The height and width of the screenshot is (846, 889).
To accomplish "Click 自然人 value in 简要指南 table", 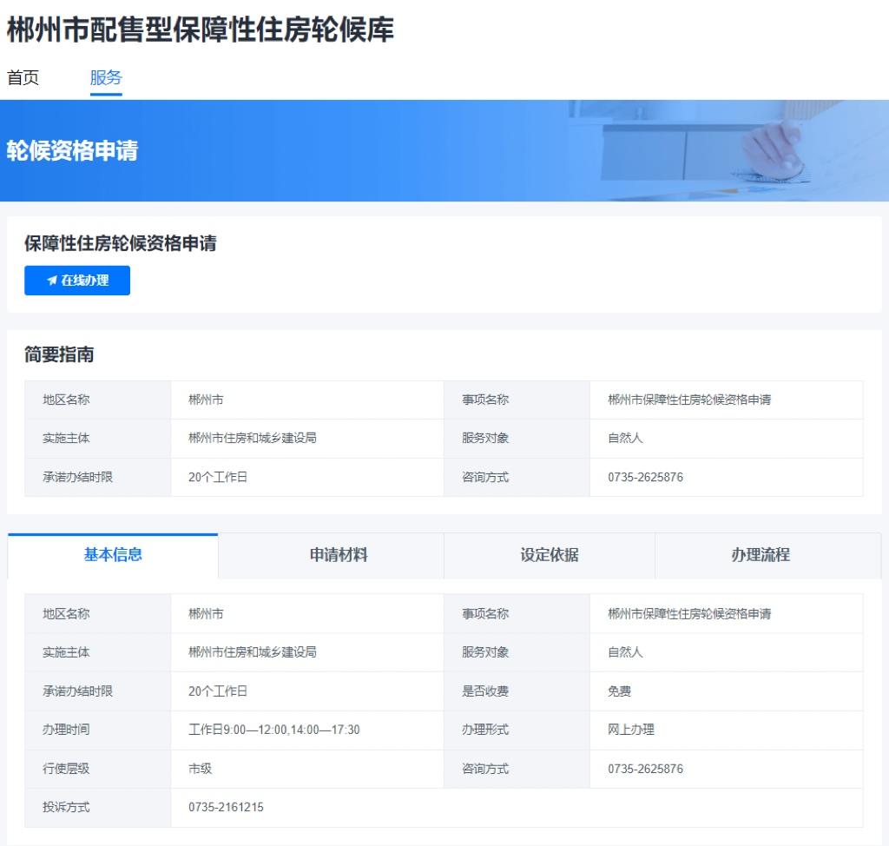I will click(625, 439).
